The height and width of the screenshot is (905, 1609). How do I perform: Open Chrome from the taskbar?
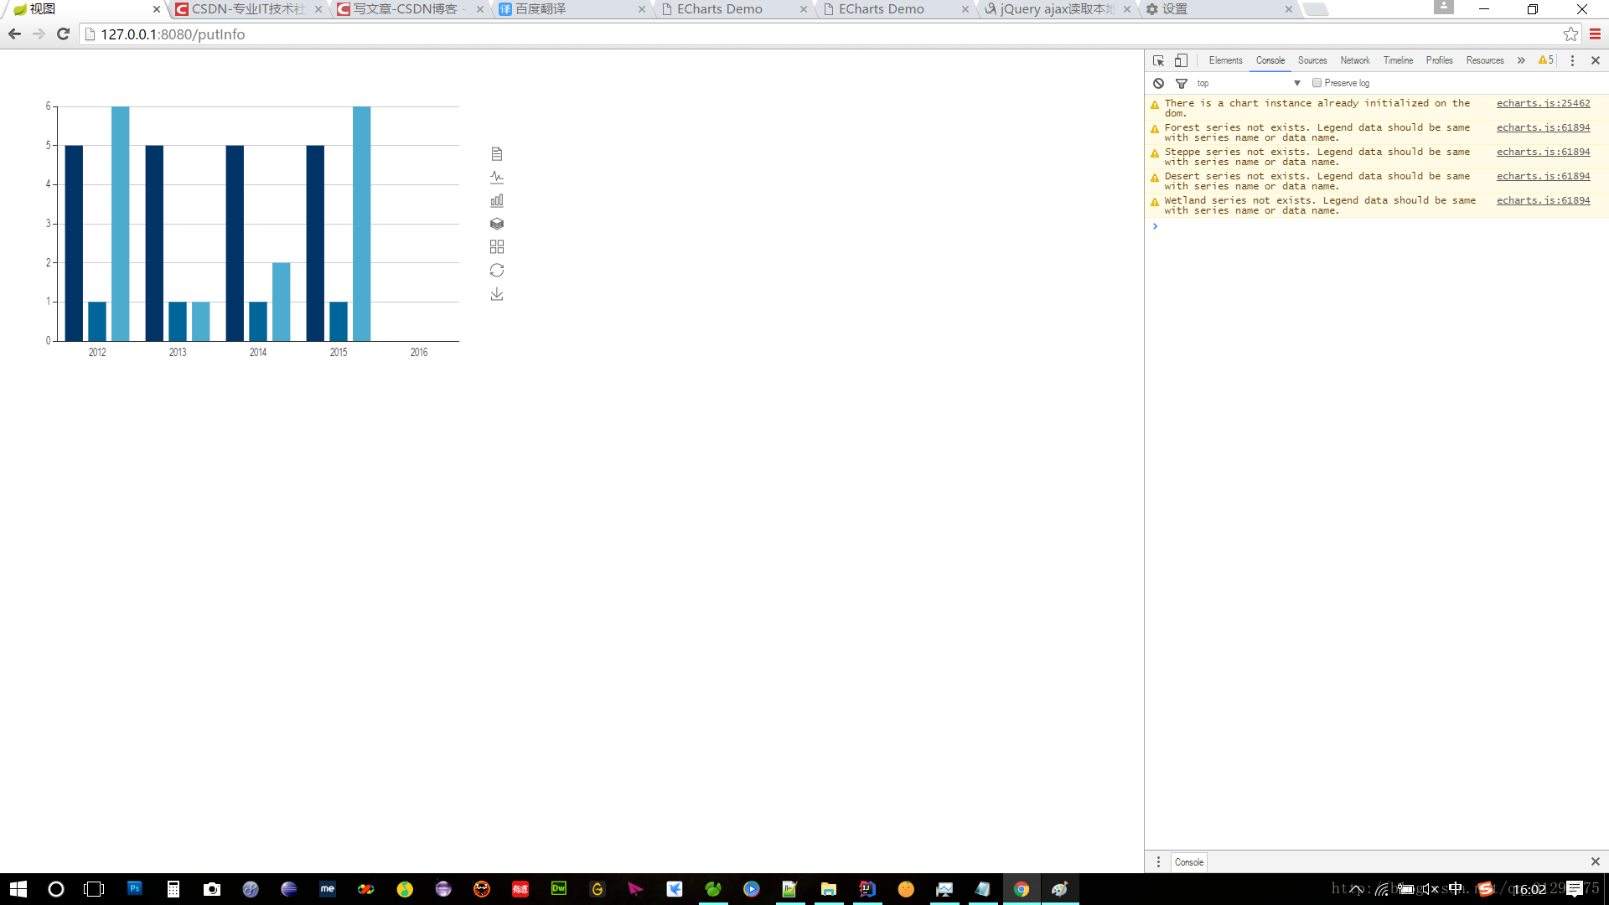pyautogui.click(x=1022, y=889)
